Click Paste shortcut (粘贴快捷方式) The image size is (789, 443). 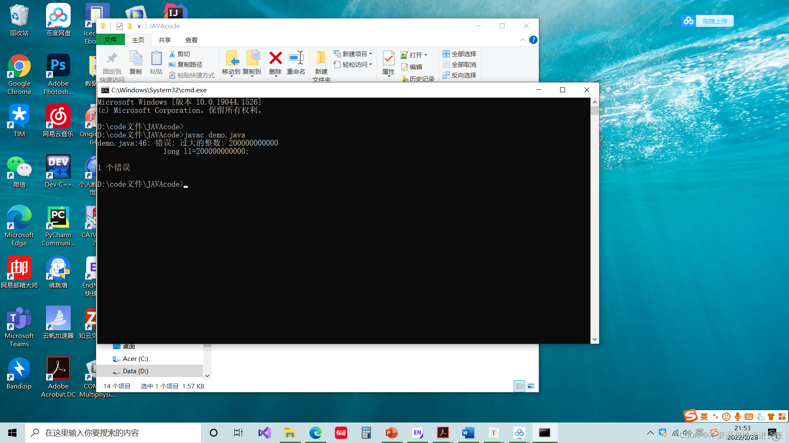pyautogui.click(x=191, y=75)
